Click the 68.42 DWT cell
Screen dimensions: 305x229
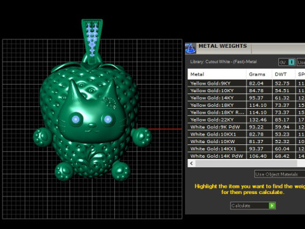coord(283,156)
